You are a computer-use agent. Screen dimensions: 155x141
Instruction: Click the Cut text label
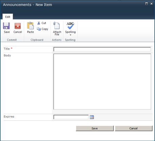click(44, 23)
